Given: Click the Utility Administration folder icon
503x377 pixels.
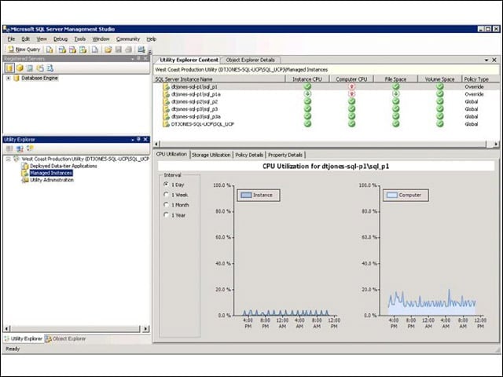Looking at the screenshot, I should click(x=25, y=180).
